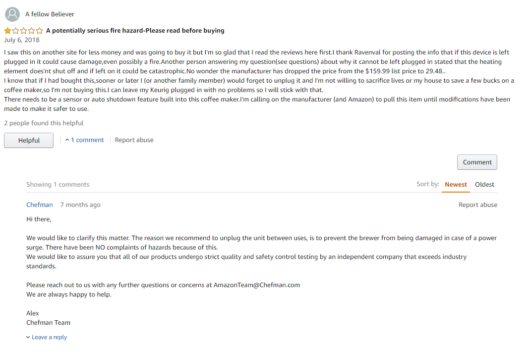Report abuse on Chefman's comment
Viewport: 529px width, 352px height.
[x=478, y=205]
